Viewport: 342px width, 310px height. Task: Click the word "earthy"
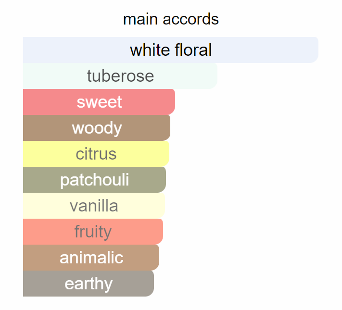[x=89, y=284]
